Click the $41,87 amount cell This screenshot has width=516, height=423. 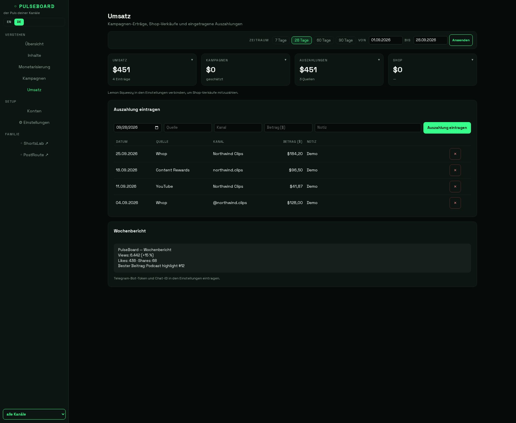click(296, 187)
